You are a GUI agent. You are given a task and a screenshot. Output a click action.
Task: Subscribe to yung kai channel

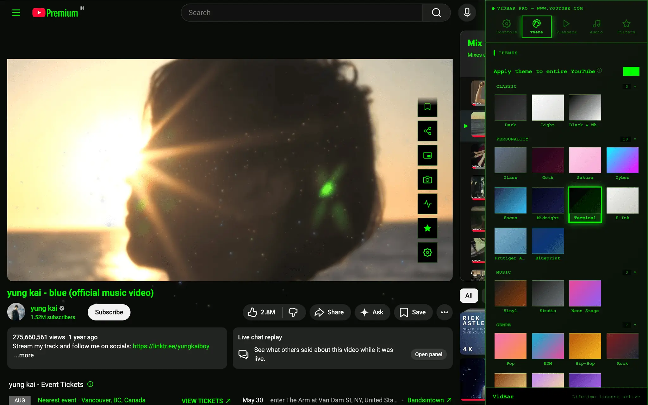(x=109, y=312)
